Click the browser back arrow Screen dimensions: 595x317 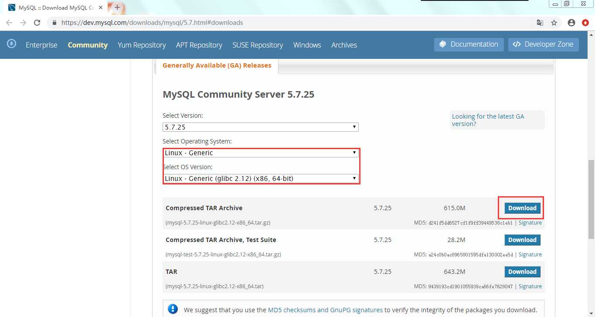click(x=9, y=23)
